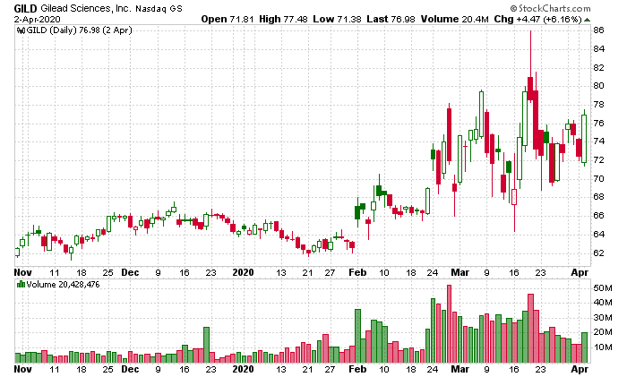Image resolution: width=627 pixels, height=377 pixels.
Task: Click the bar-chart icon beside Volume 20,428,476
Action: tap(21, 284)
